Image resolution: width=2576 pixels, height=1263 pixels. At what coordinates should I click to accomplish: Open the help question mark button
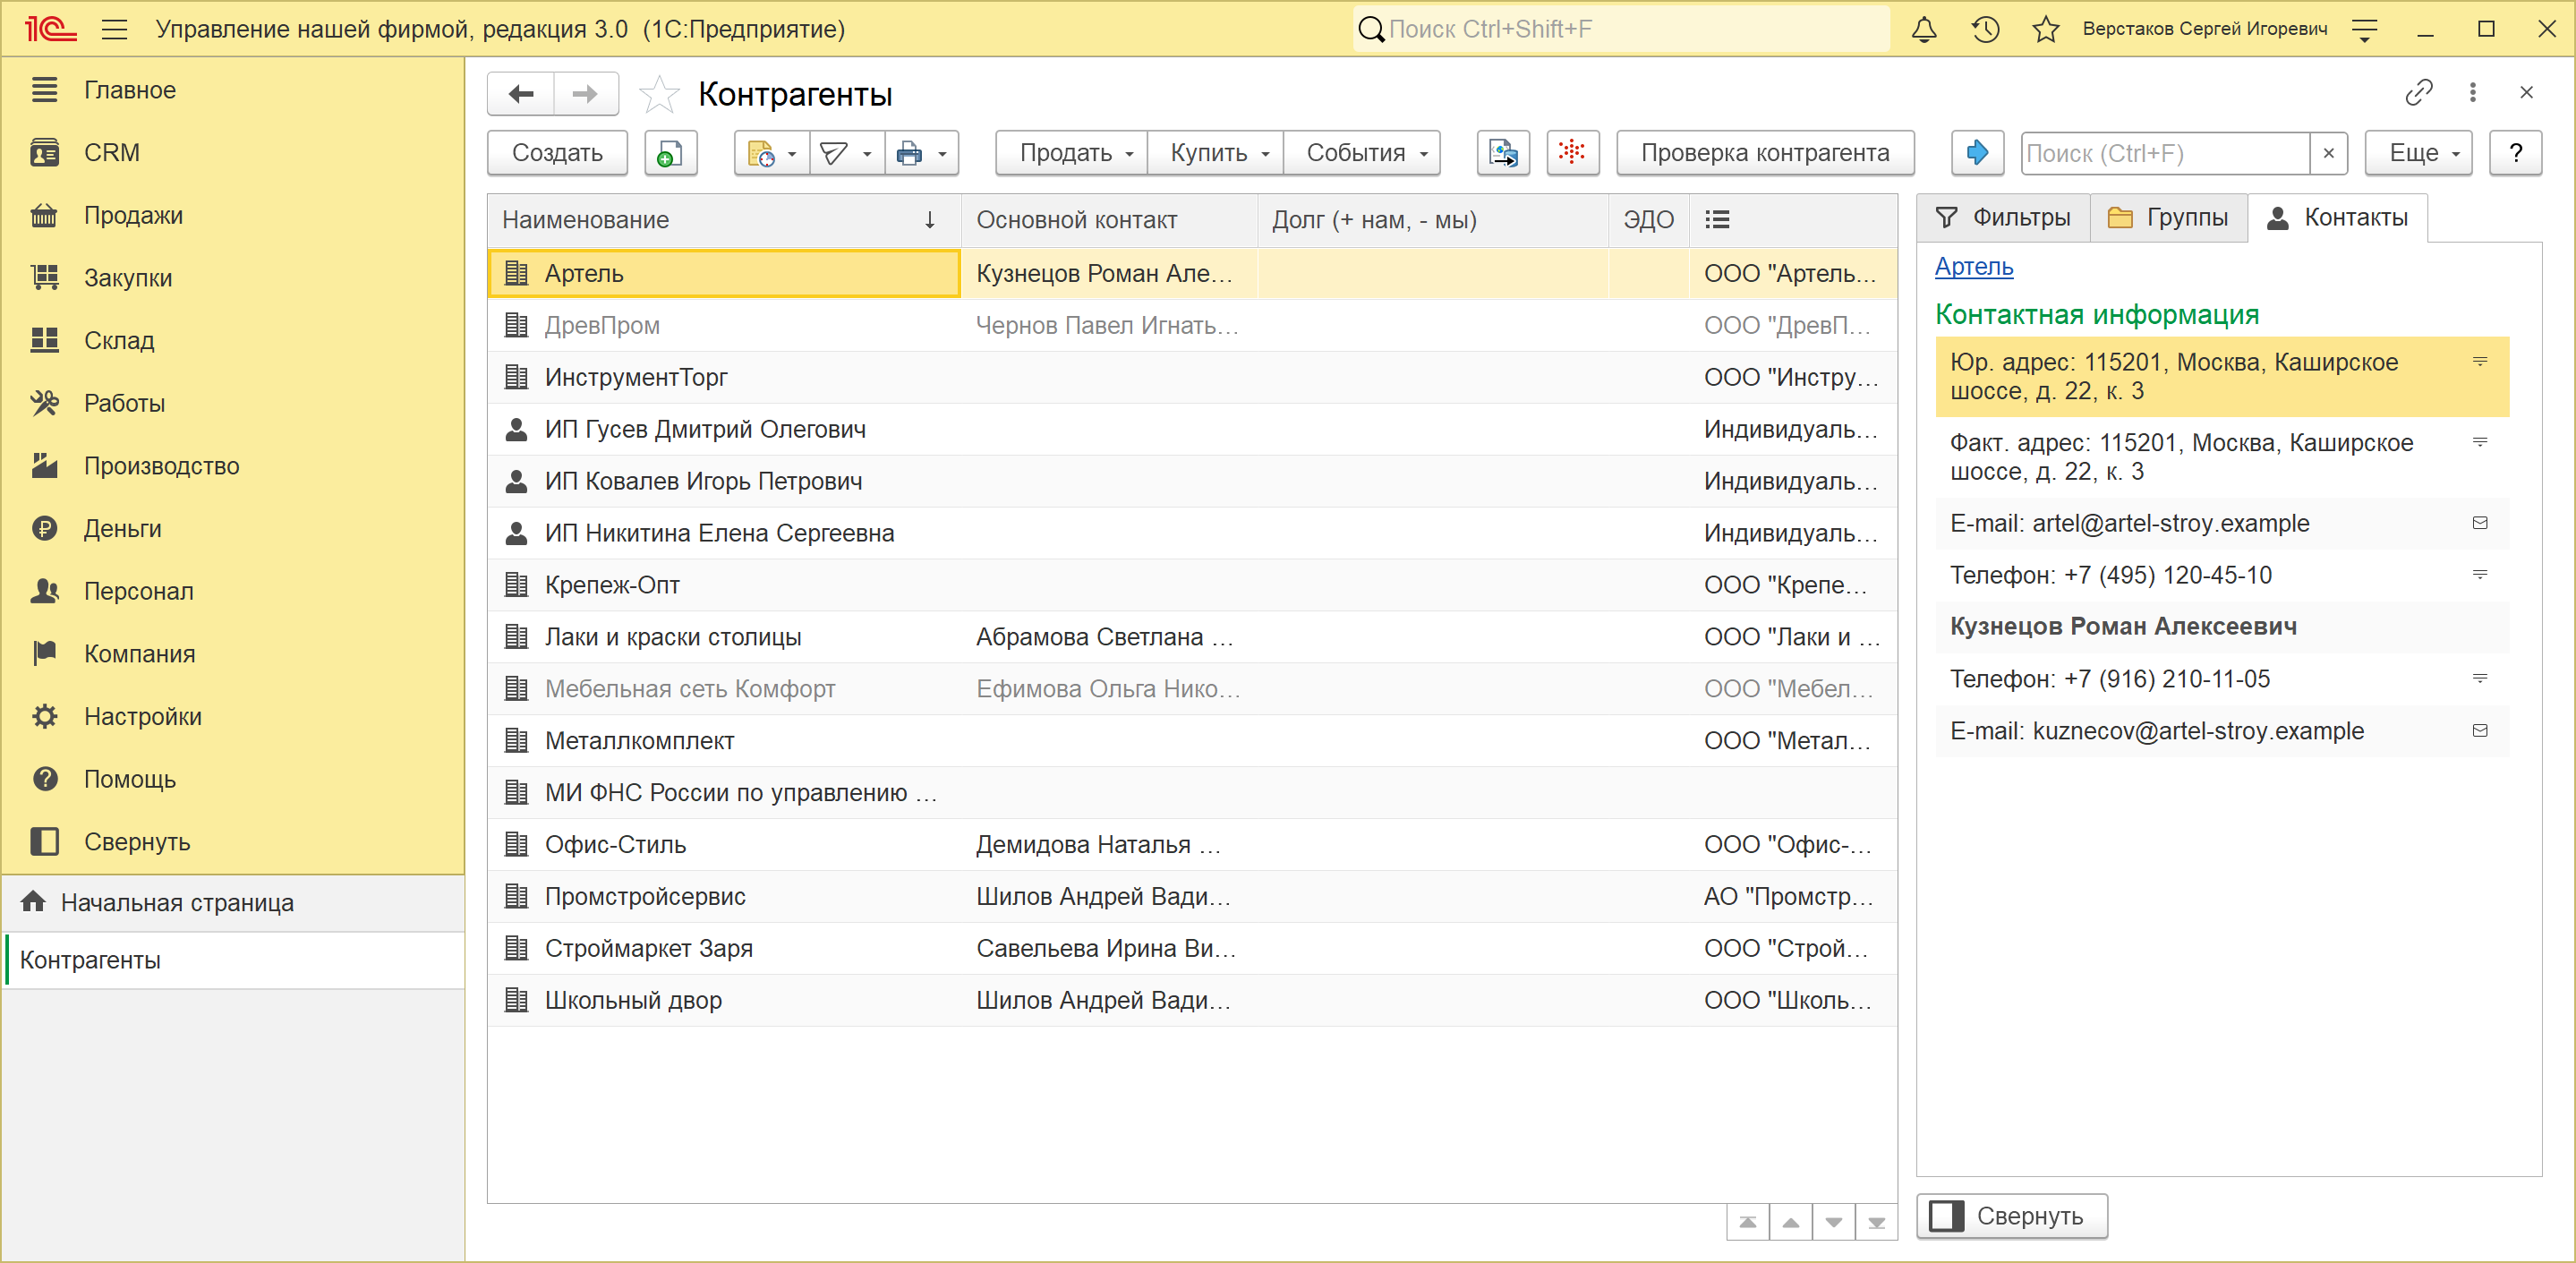click(x=2515, y=153)
